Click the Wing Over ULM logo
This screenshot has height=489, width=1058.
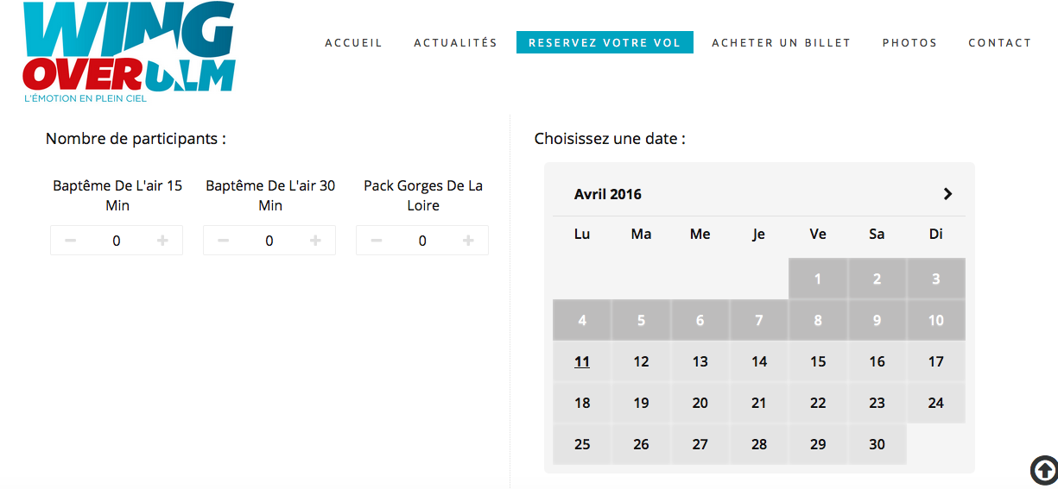129,53
